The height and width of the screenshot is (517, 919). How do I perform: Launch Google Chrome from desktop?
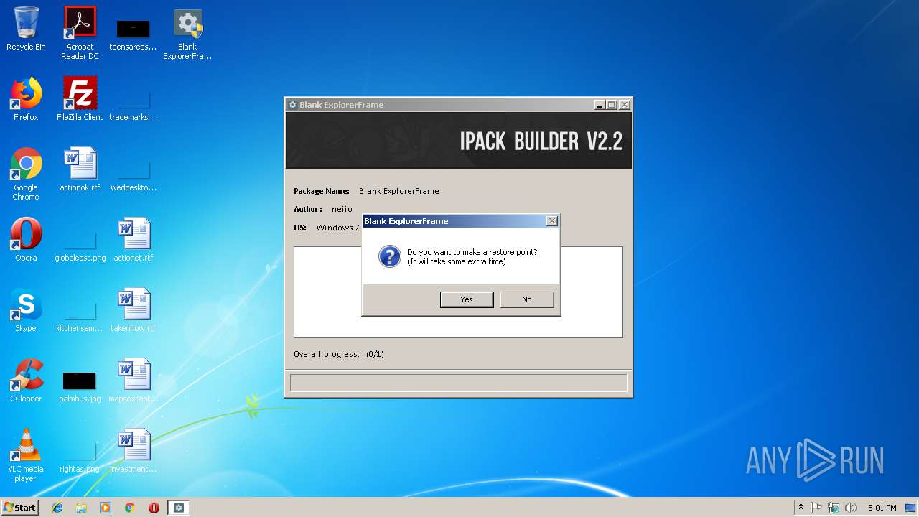[x=26, y=174]
